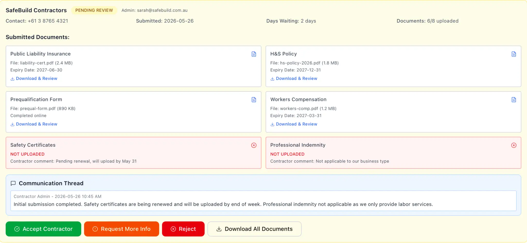The image size is (527, 243).
Task: Click the Communication Thread chat bubble icon
Action: 13,183
